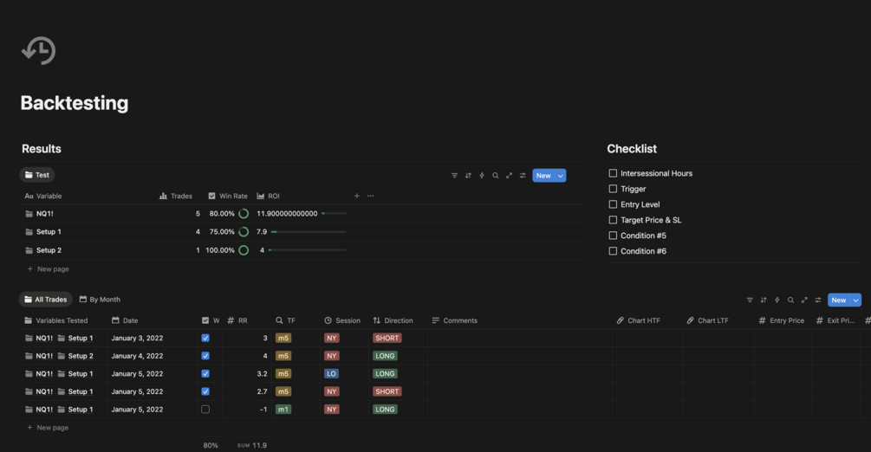
Task: Click the Chart LTF column header
Action: (x=708, y=320)
